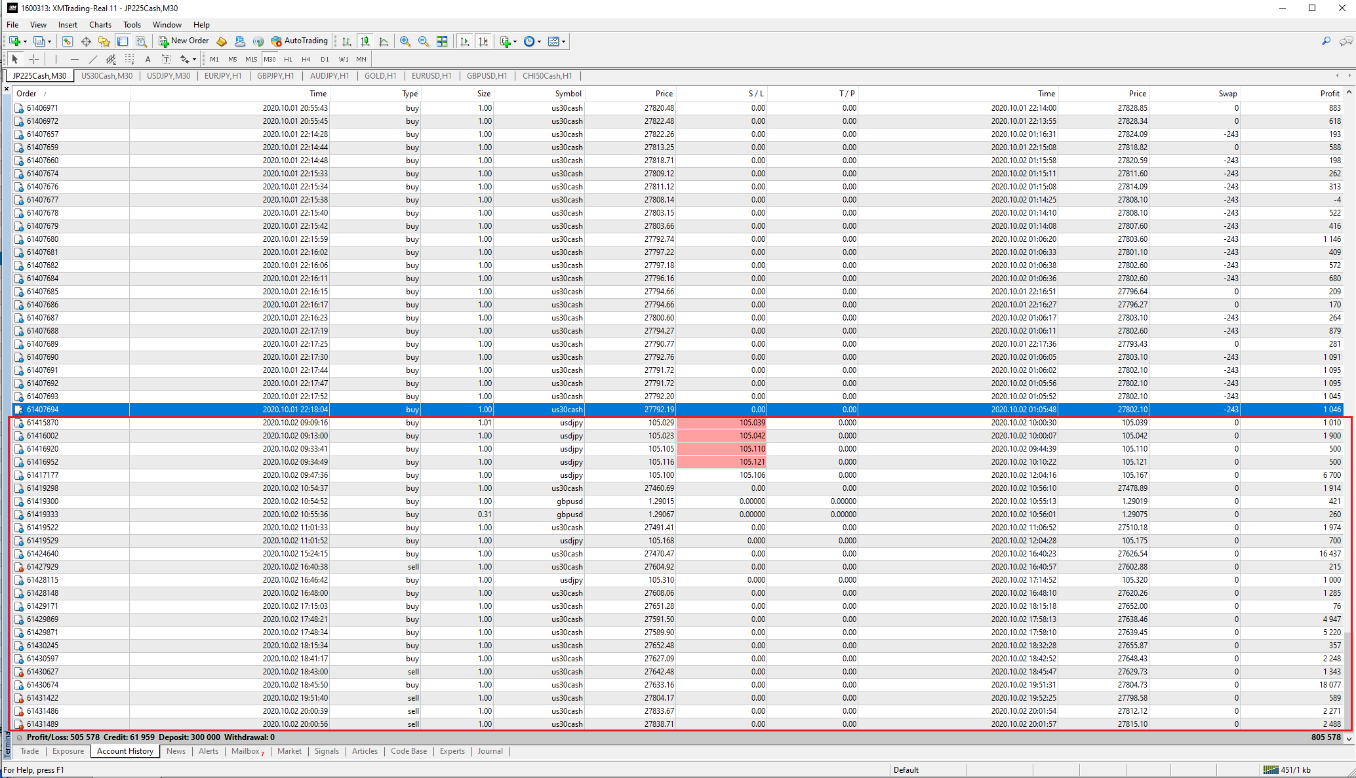1356x778 pixels.
Task: Open the Profiles icon in toolbar
Action: pyautogui.click(x=39, y=41)
